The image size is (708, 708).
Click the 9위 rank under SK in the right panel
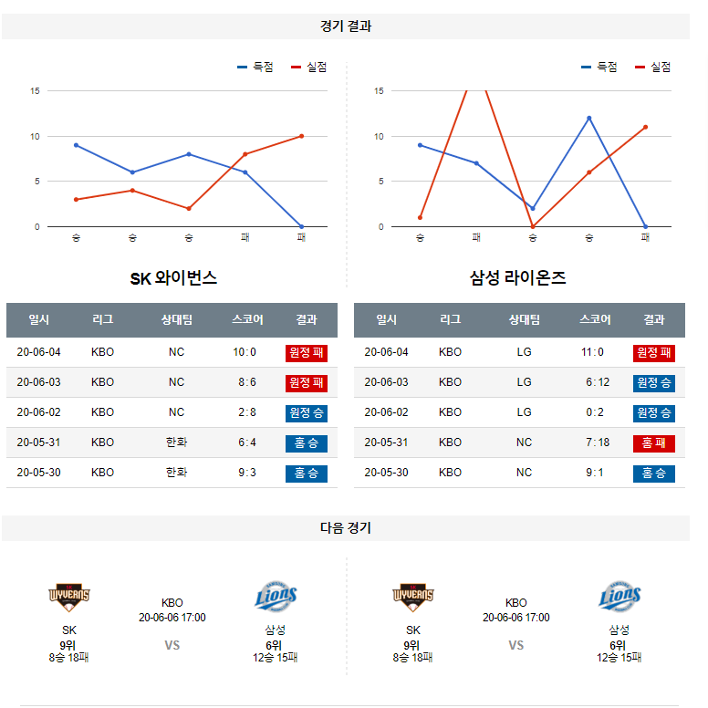tap(411, 646)
